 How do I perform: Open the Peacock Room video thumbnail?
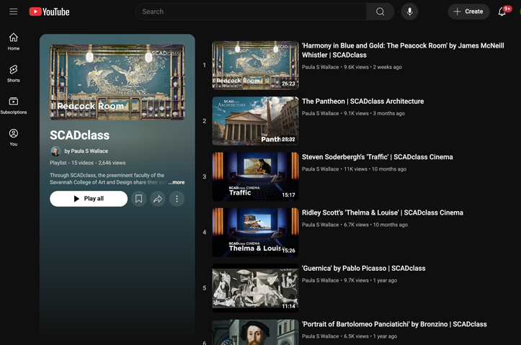click(x=255, y=66)
